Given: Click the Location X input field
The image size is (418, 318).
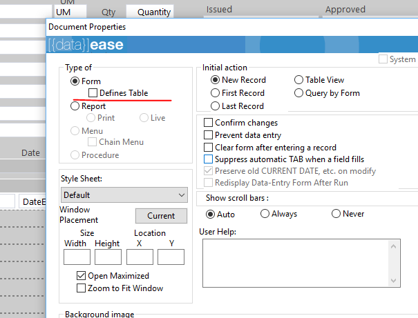Looking at the screenshot, I should (140, 257).
